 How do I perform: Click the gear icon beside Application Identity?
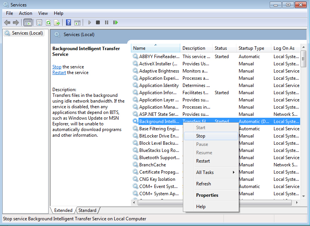[135, 85]
